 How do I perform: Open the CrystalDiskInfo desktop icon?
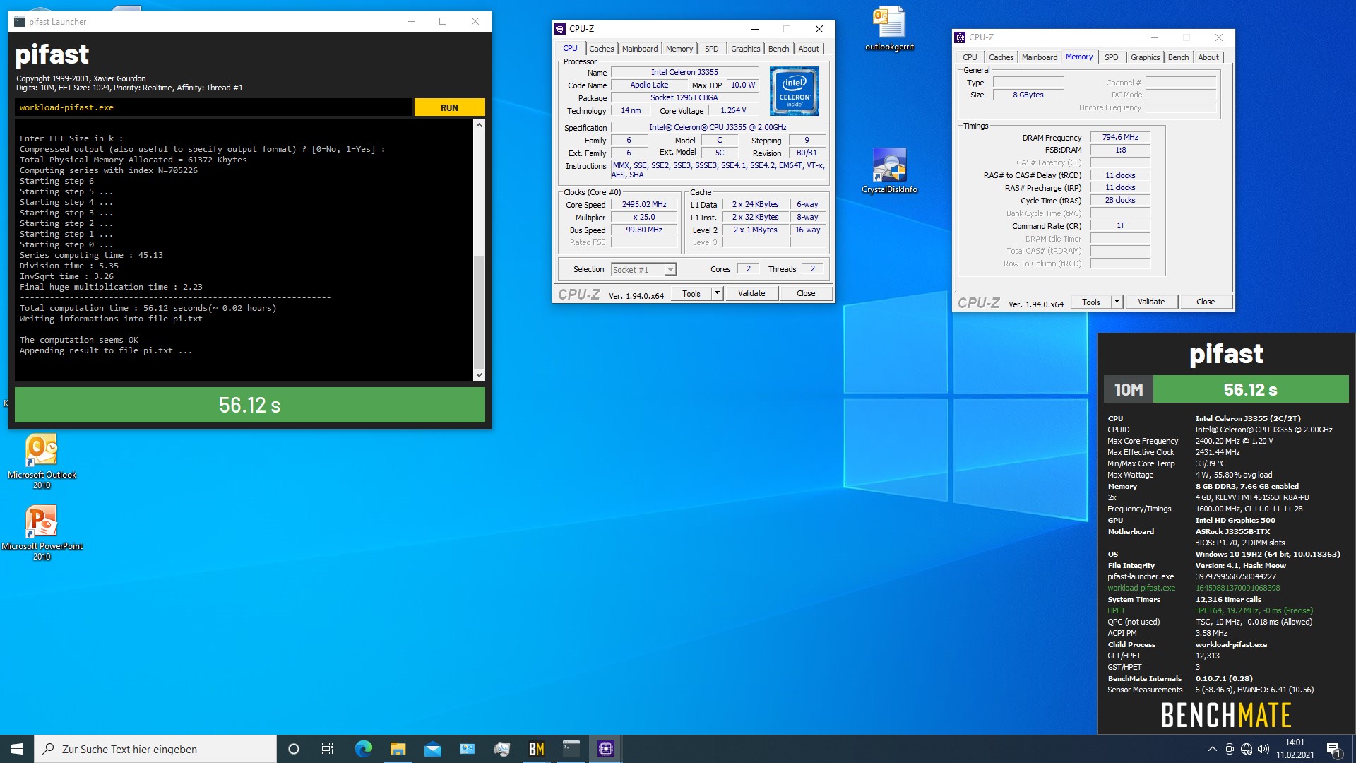[x=889, y=170]
